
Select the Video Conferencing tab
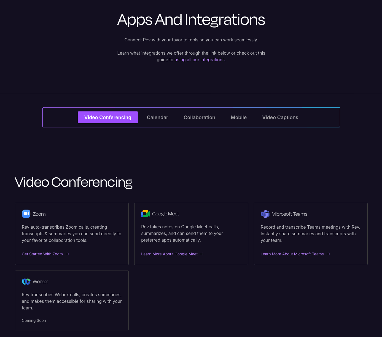coord(108,117)
